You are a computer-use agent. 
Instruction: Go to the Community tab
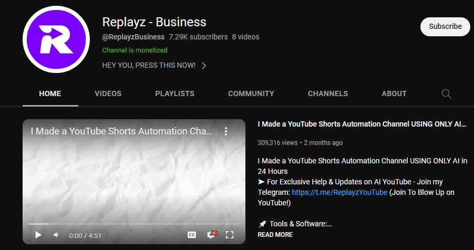[x=251, y=93]
